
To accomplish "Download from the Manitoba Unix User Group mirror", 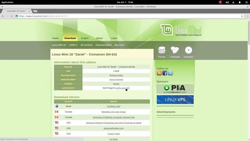I will coord(114,112).
